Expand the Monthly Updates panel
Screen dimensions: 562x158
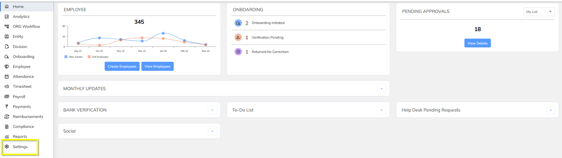point(381,89)
